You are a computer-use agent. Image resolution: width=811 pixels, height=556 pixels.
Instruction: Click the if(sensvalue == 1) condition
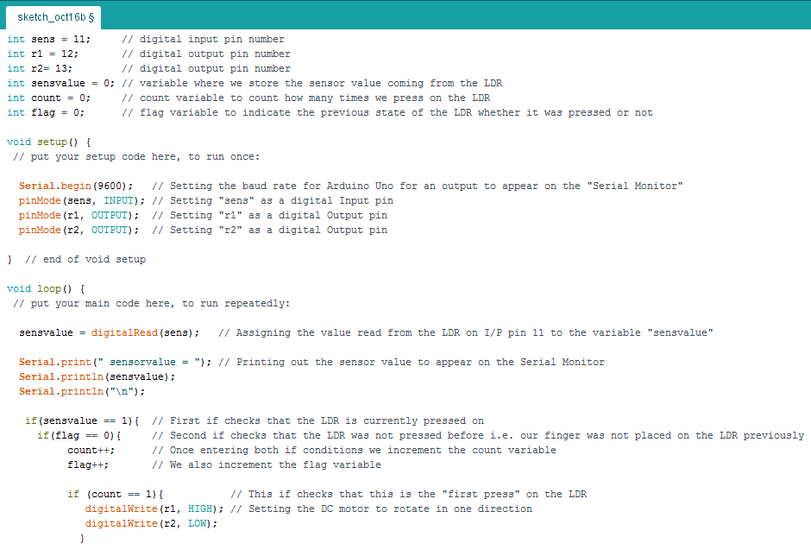point(81,420)
